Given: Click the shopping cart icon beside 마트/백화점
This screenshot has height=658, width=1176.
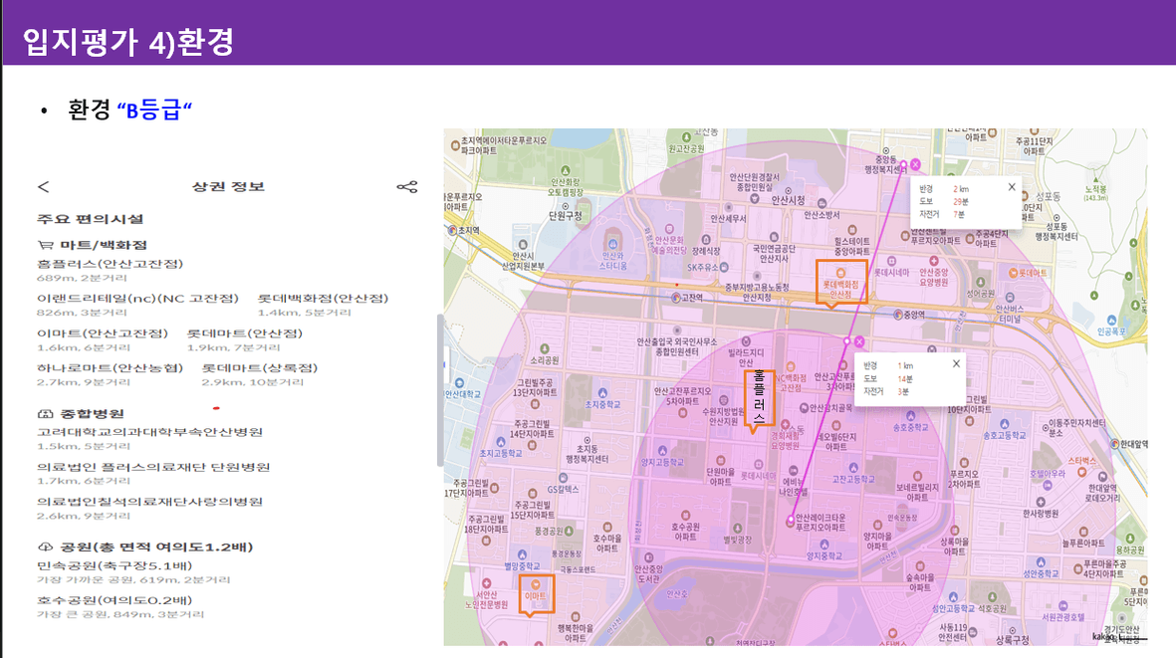Looking at the screenshot, I should point(46,244).
